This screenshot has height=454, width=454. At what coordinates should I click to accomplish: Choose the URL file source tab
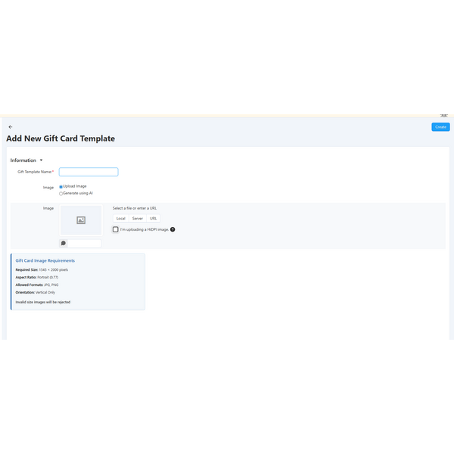pos(154,218)
